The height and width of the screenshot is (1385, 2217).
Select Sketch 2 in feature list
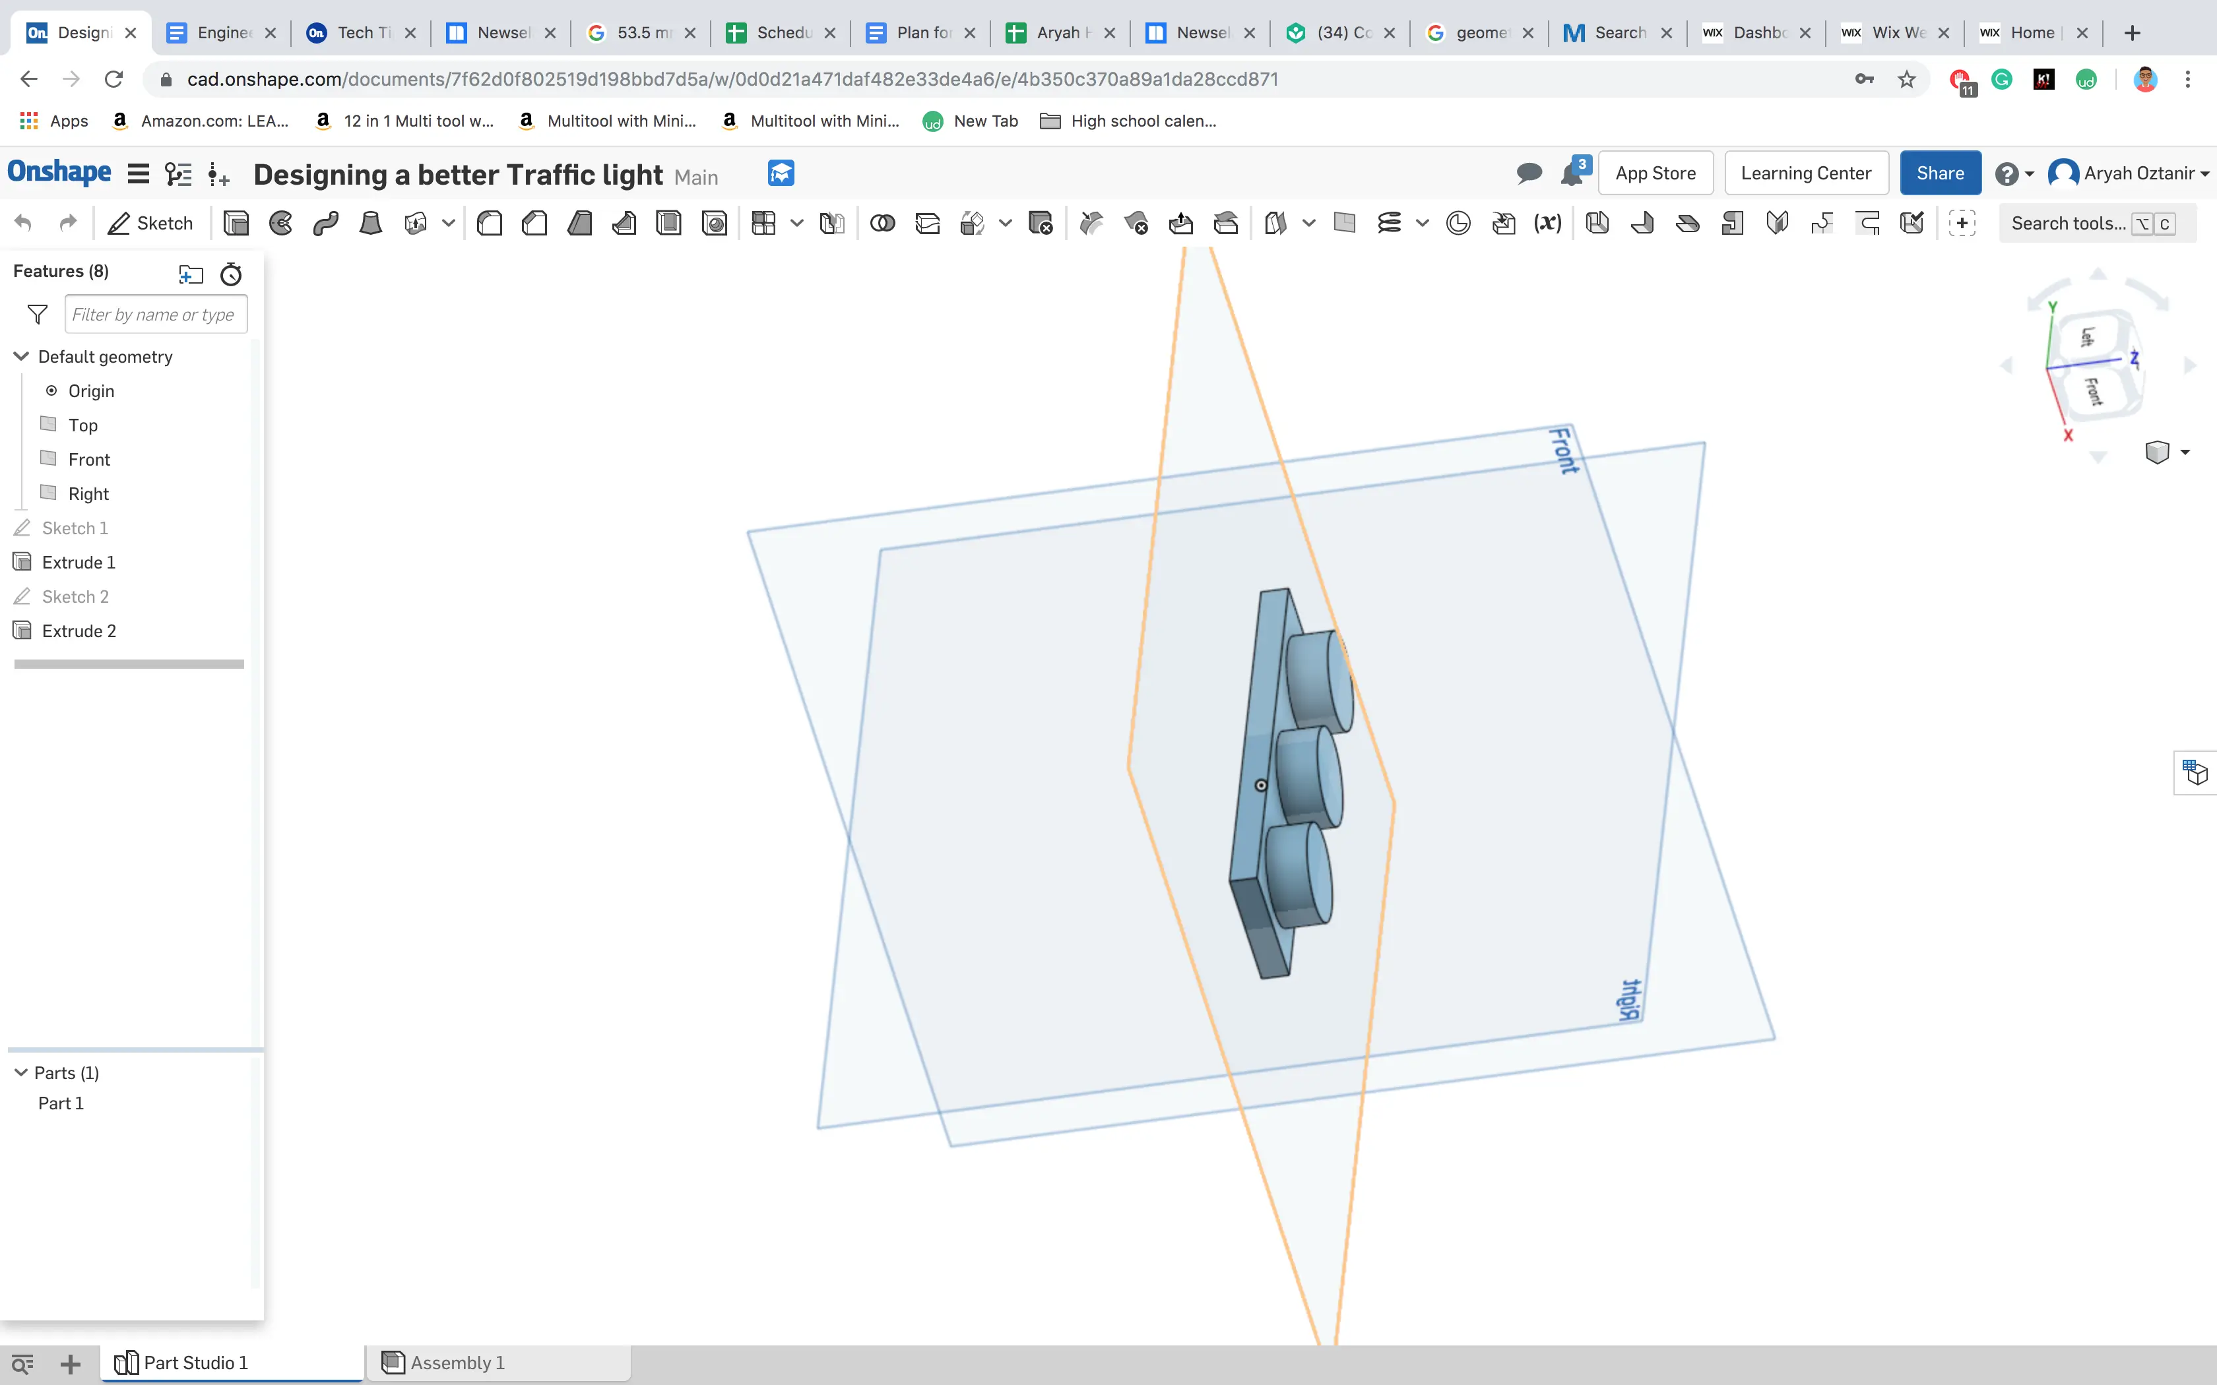point(75,596)
